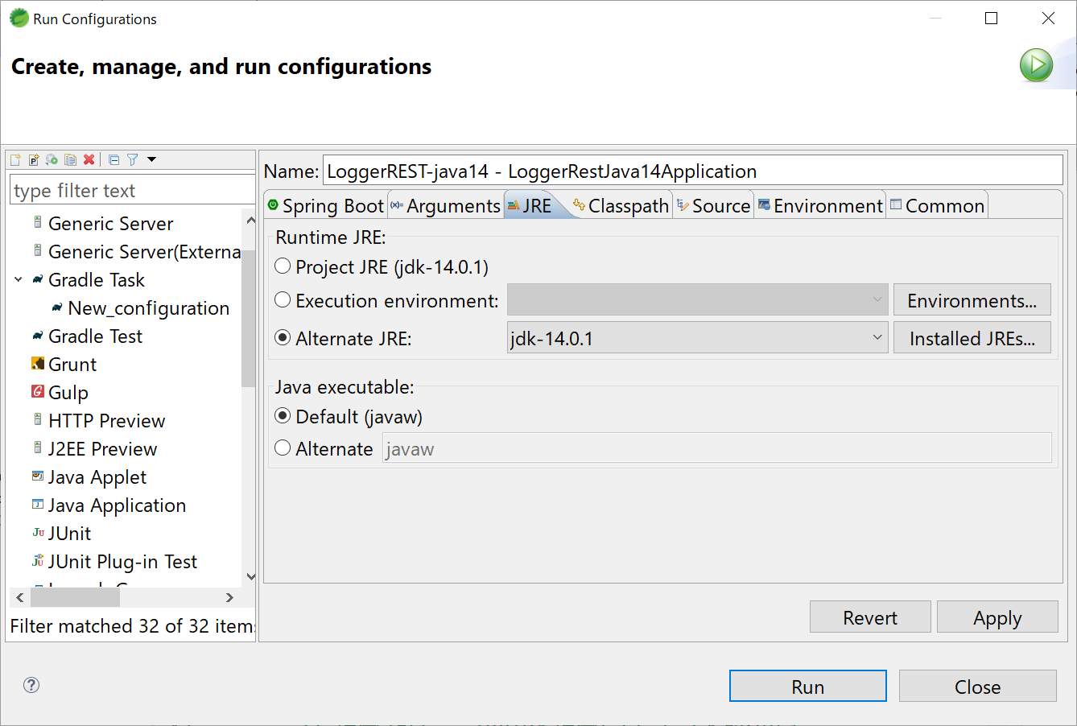Click the New launch configuration prototype icon
This screenshot has height=726, width=1077.
pos(34,159)
